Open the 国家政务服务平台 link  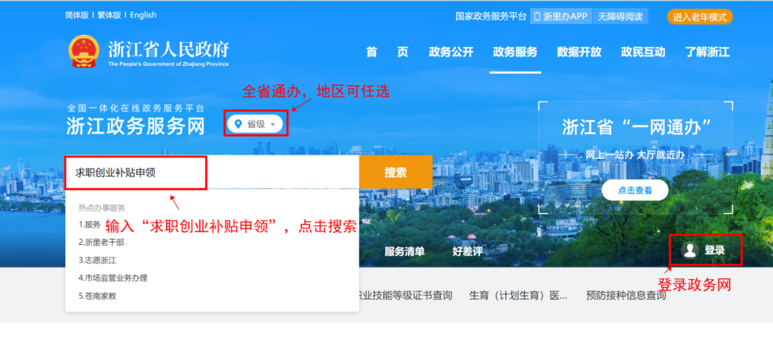pos(491,16)
